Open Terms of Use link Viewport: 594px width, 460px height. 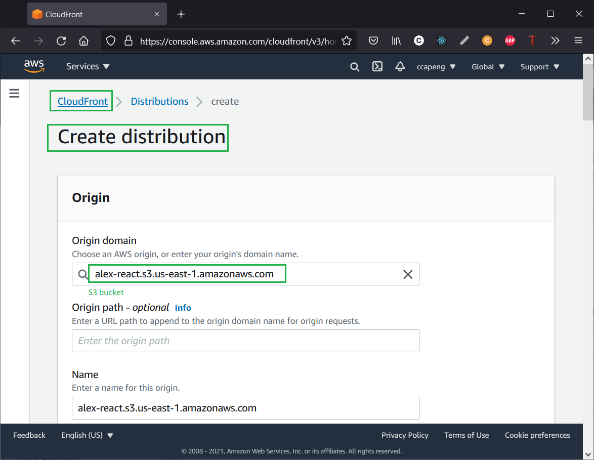466,435
